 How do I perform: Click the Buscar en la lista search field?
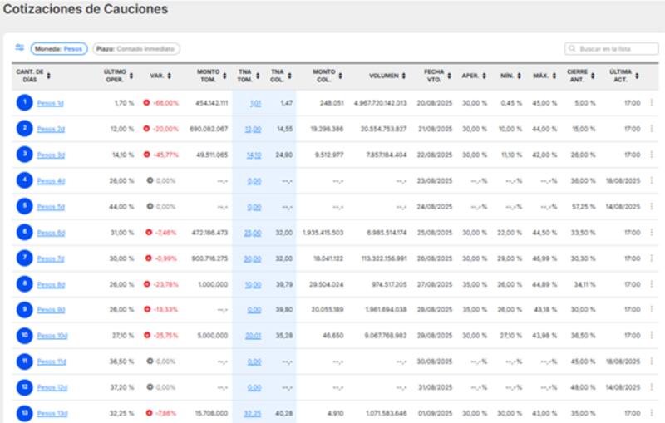coord(611,49)
